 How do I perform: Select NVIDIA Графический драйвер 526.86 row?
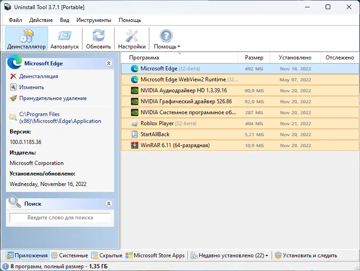240,102
